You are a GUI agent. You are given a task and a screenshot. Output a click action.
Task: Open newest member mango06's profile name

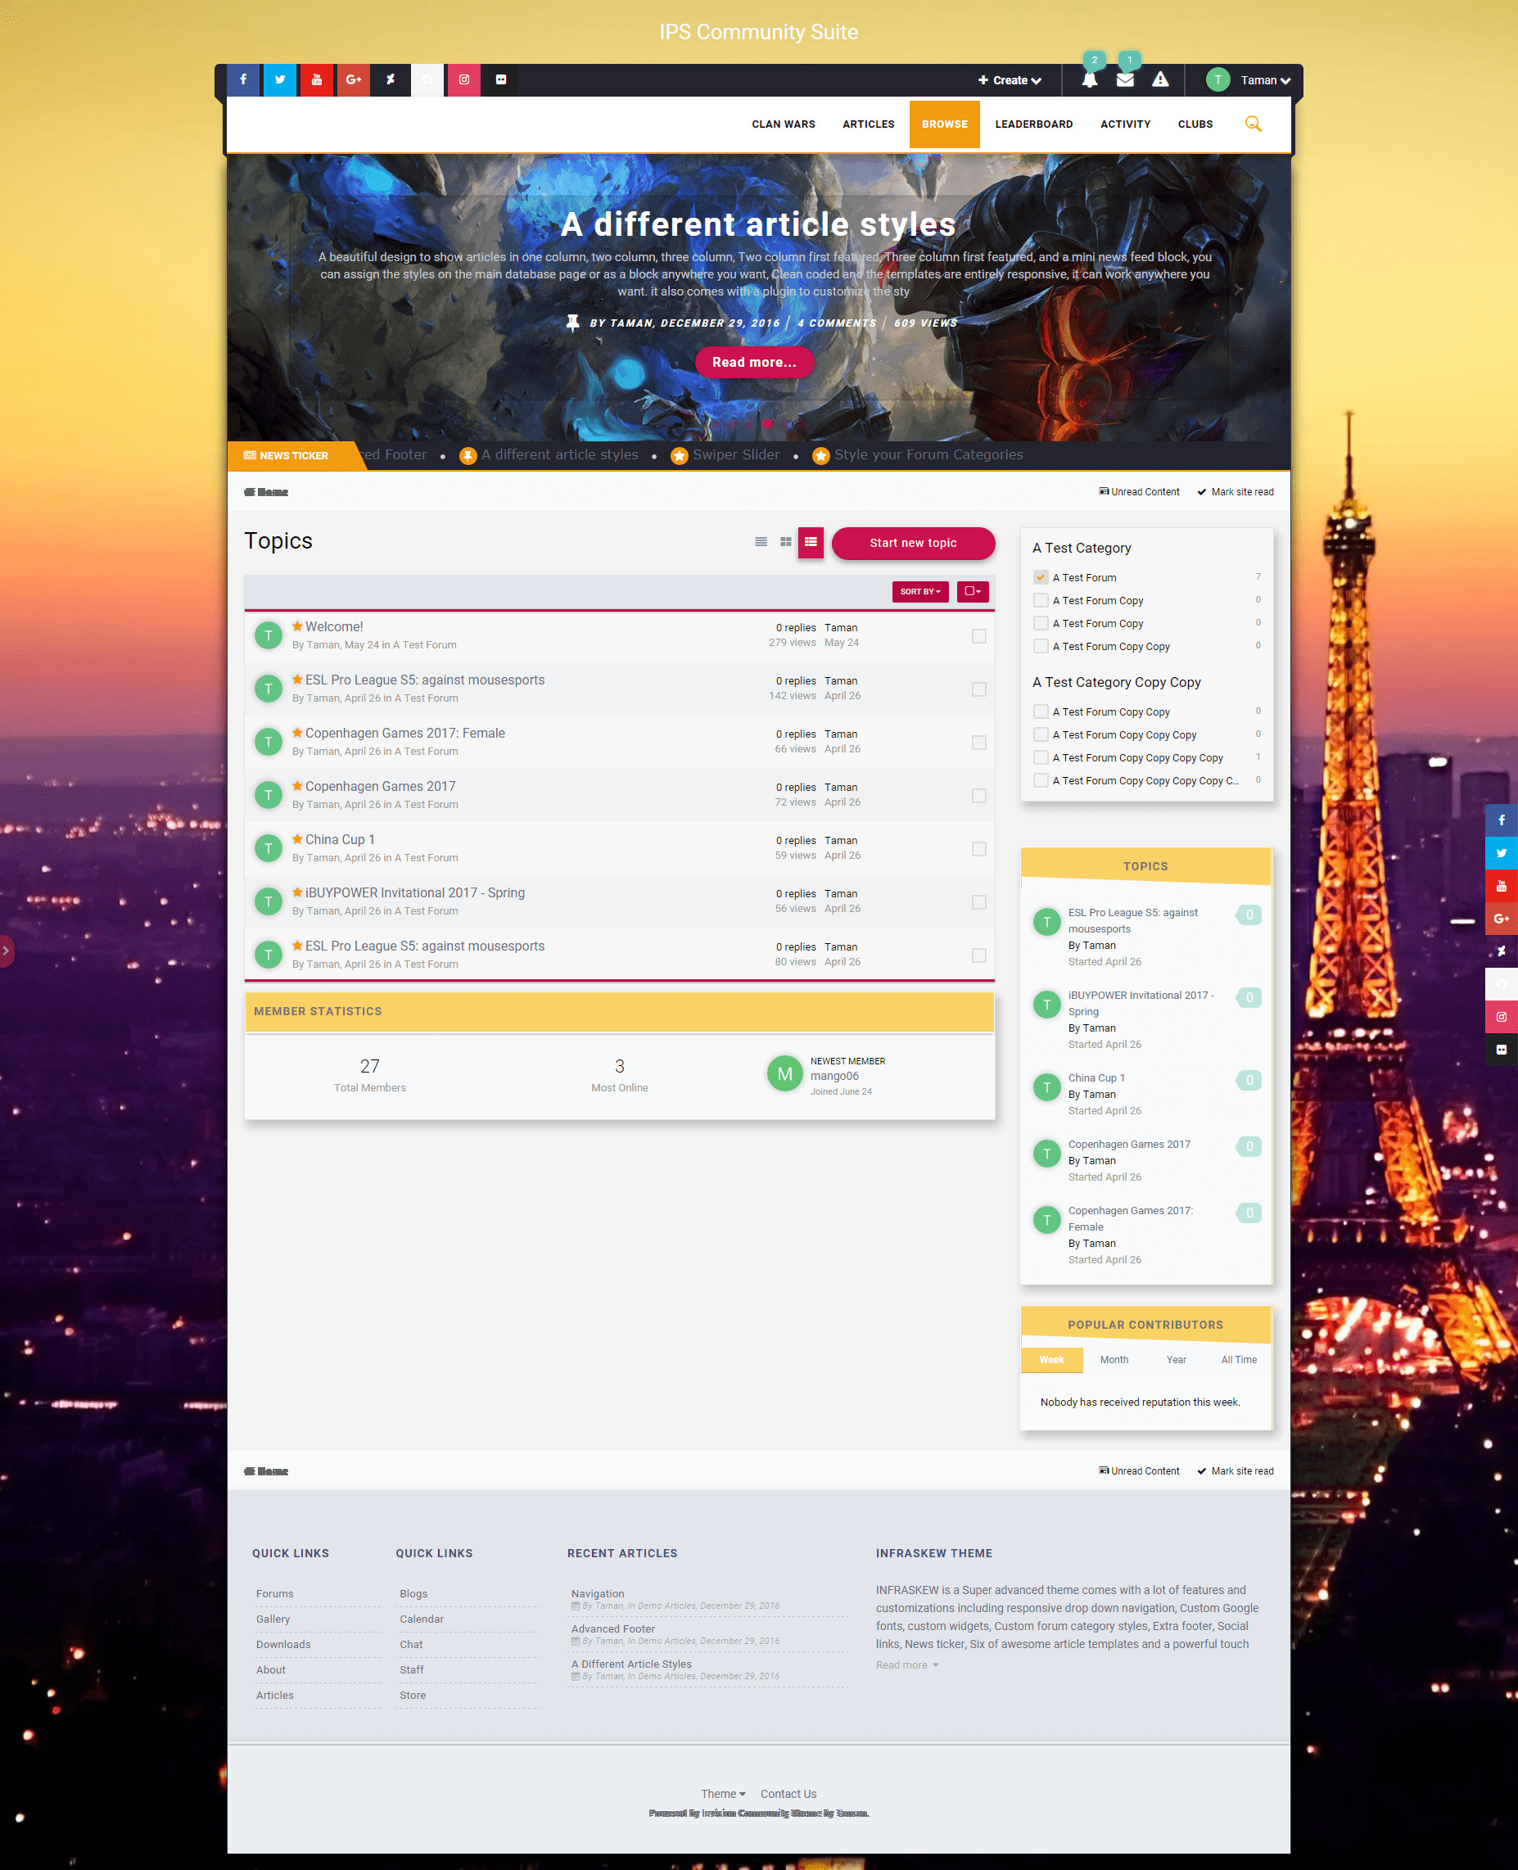[x=834, y=1076]
